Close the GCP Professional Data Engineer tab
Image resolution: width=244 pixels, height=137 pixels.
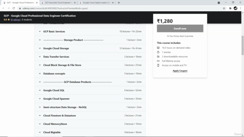[37, 3]
